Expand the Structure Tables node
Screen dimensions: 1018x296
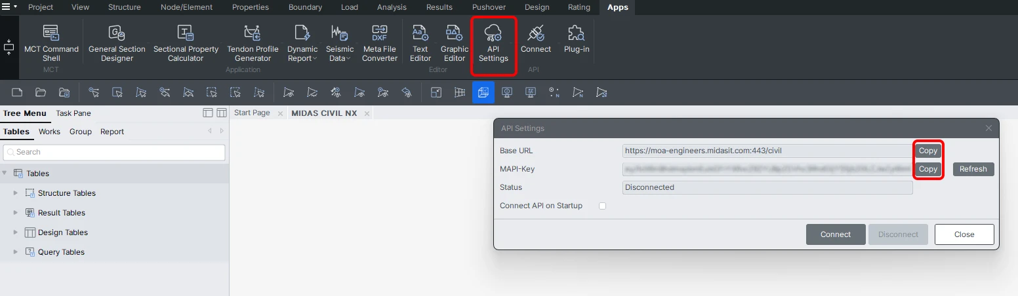coord(16,193)
